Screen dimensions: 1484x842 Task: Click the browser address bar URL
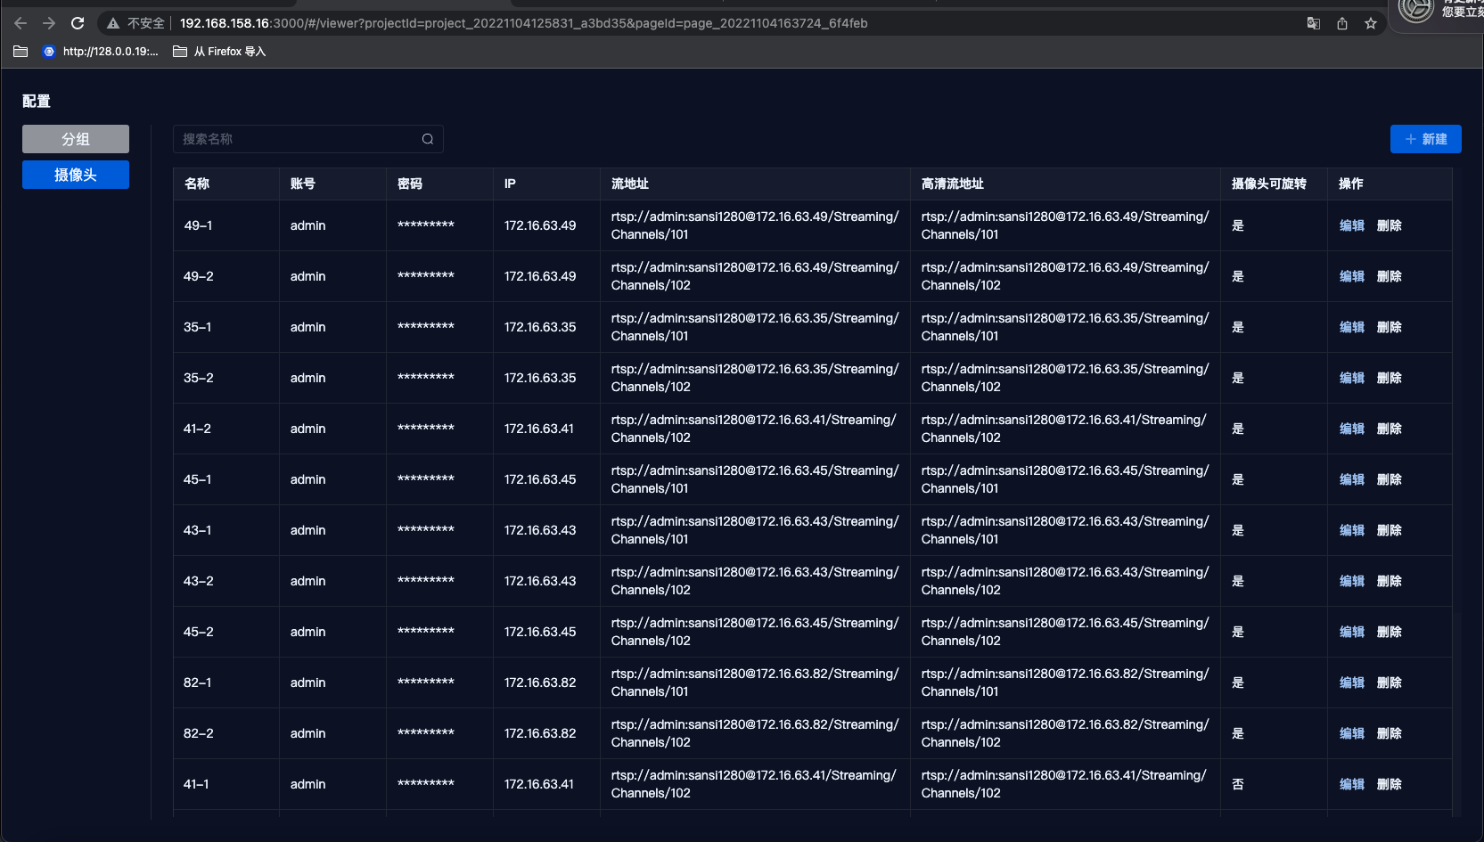click(x=523, y=23)
